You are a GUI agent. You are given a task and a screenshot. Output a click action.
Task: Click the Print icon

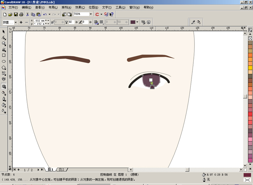21,14
